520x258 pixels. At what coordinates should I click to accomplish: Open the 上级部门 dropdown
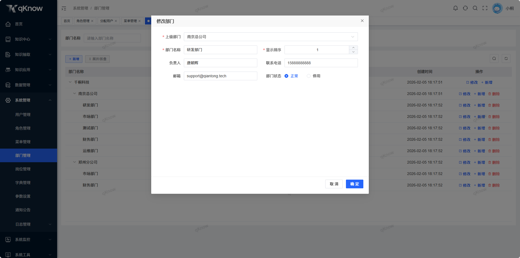(x=271, y=37)
